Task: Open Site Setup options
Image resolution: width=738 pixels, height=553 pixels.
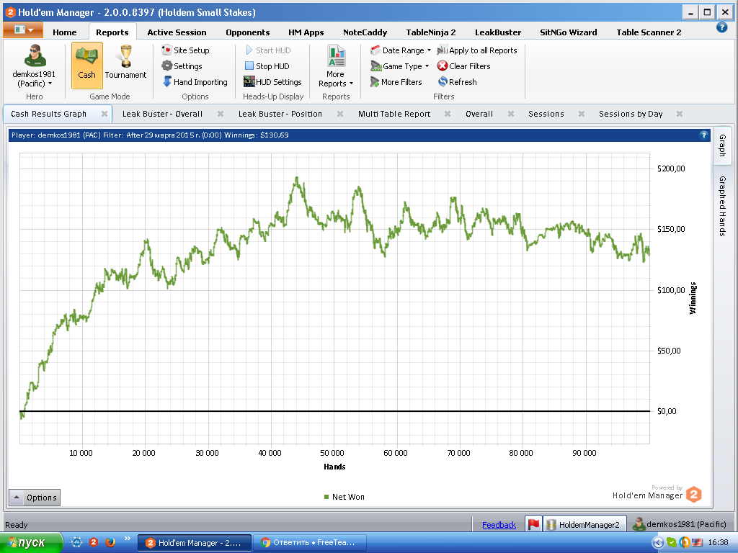Action: click(x=185, y=50)
